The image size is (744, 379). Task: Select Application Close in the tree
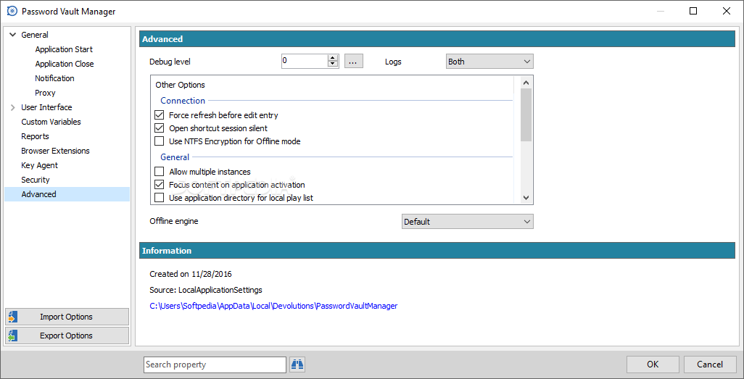tap(65, 64)
